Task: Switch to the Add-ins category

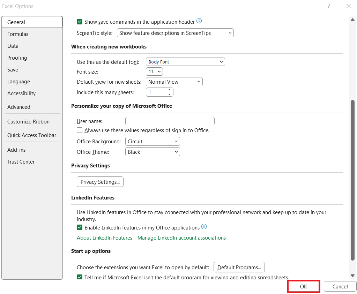Action: click(32, 150)
